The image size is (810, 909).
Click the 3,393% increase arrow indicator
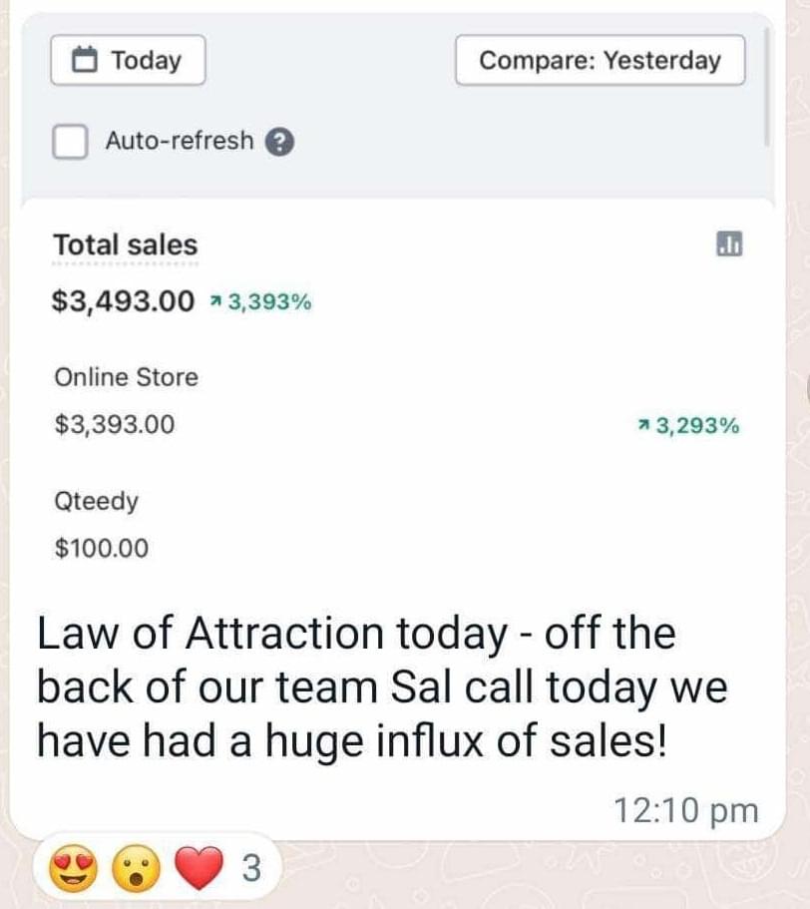pos(261,302)
